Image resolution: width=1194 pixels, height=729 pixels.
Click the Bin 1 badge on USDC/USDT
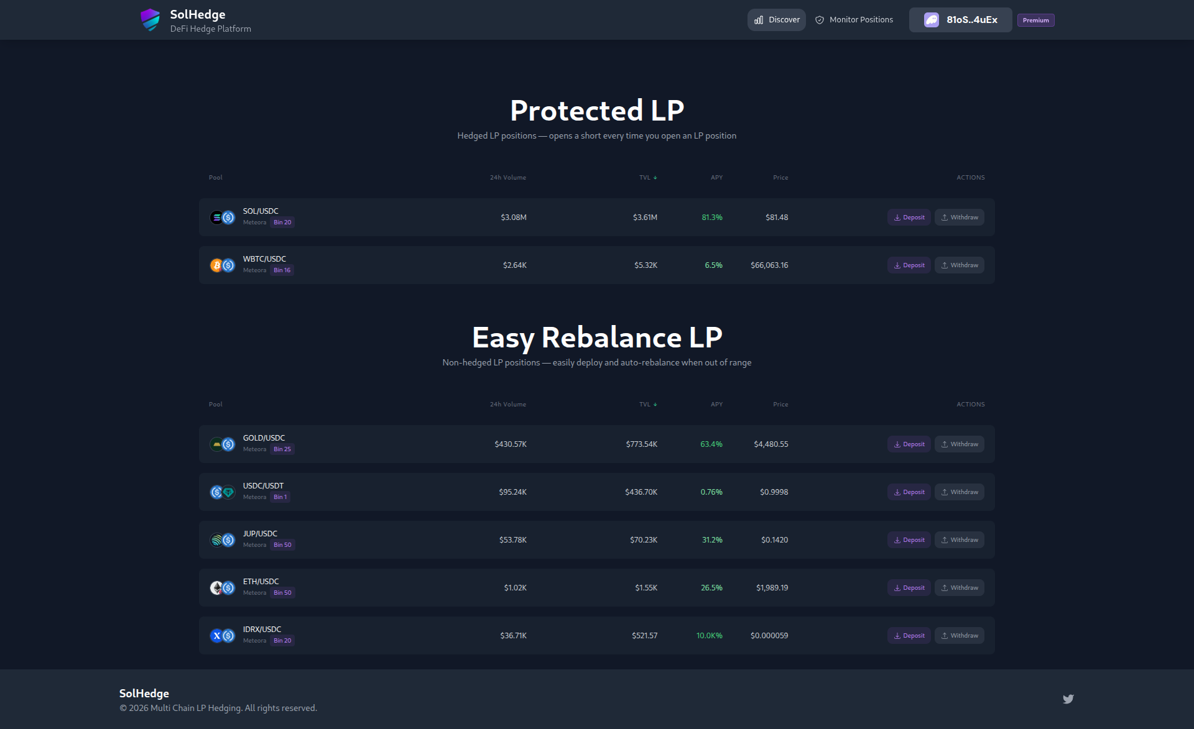tap(280, 497)
